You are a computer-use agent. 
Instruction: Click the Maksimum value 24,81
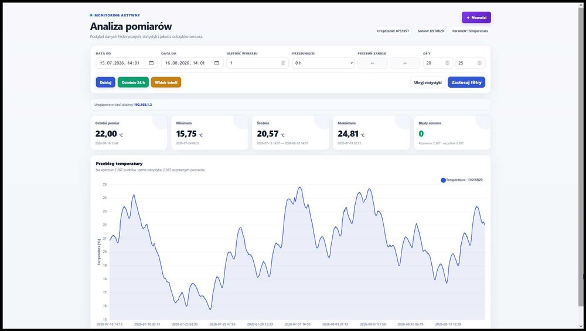point(348,134)
